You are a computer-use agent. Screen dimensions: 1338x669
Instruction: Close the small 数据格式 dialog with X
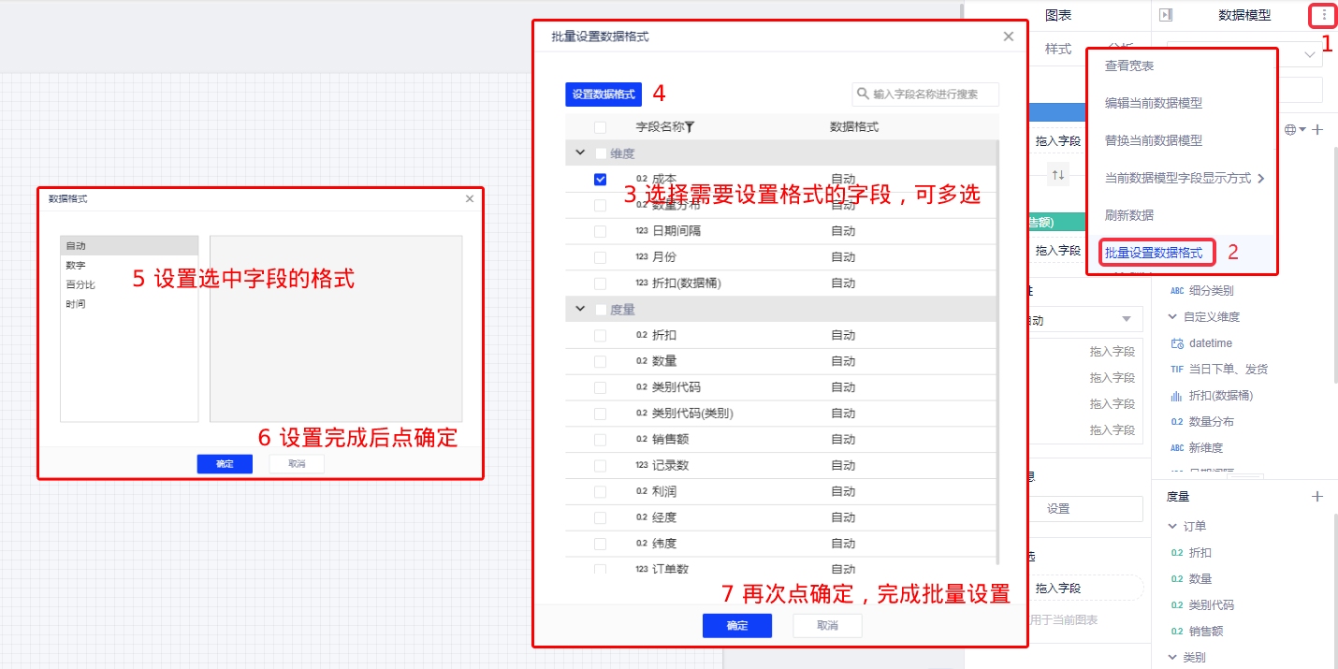click(470, 199)
